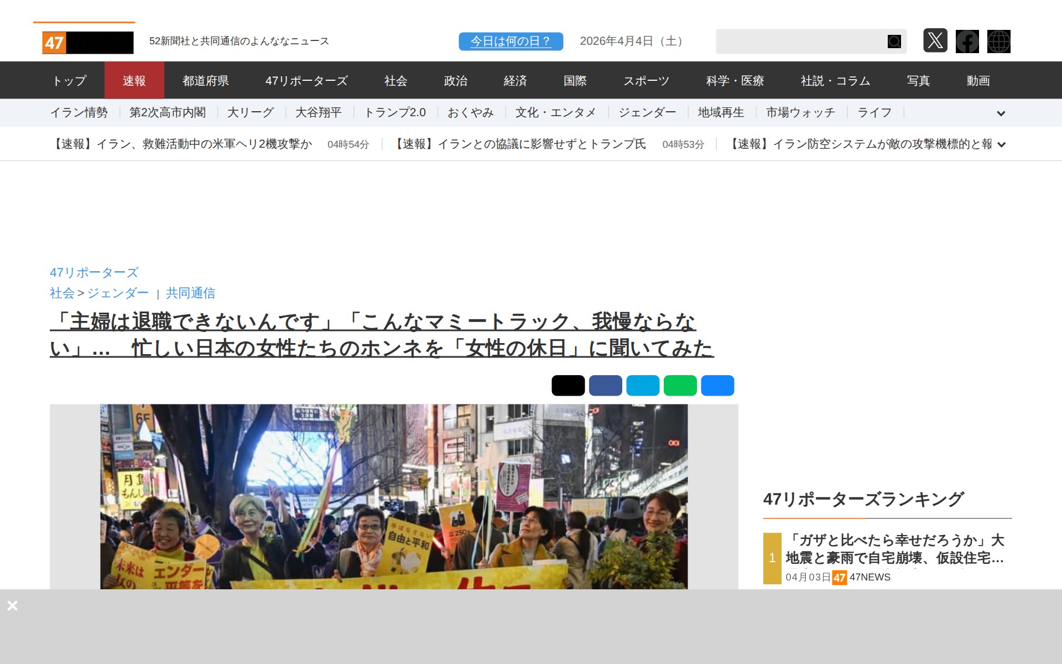Share article via green LINE button

[x=680, y=386]
